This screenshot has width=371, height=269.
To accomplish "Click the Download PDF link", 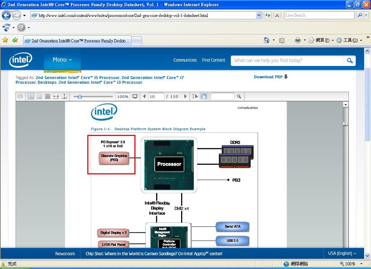I will [x=271, y=77].
